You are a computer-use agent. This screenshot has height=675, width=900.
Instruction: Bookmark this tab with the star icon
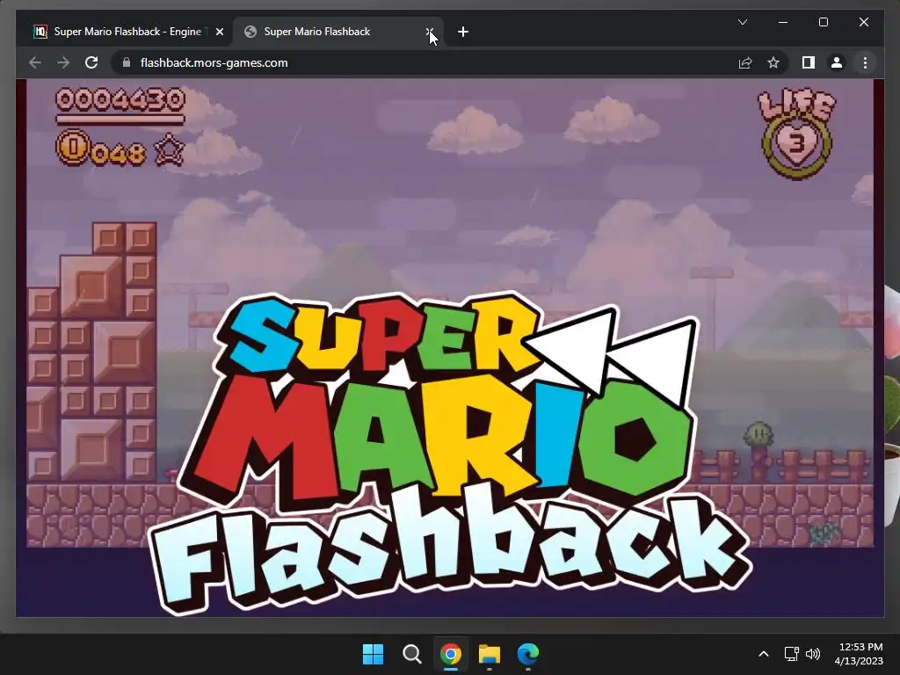pyautogui.click(x=773, y=62)
